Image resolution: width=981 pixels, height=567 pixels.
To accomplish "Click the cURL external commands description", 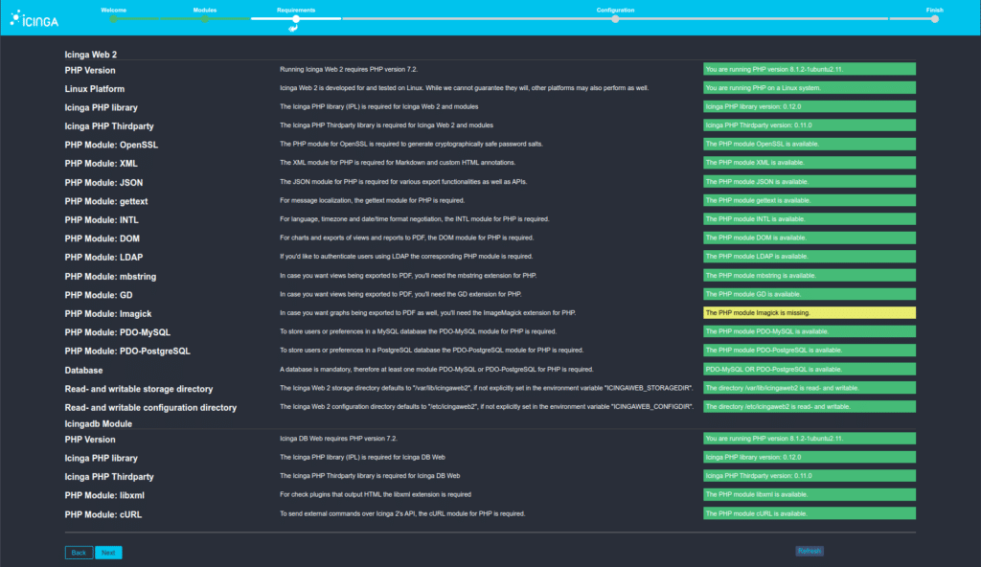I will coord(402,513).
